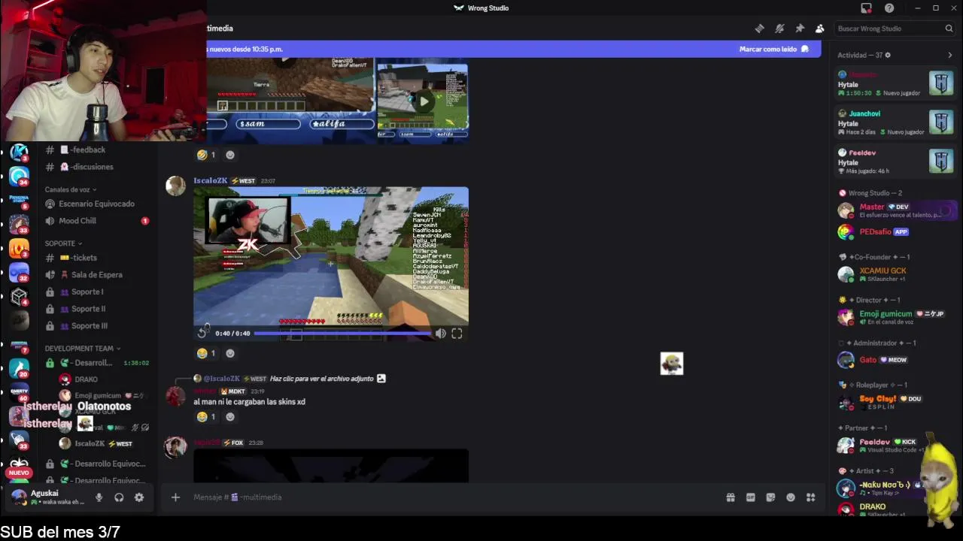
Task: Open IscaloZK's avatar in chat
Action: point(175,186)
